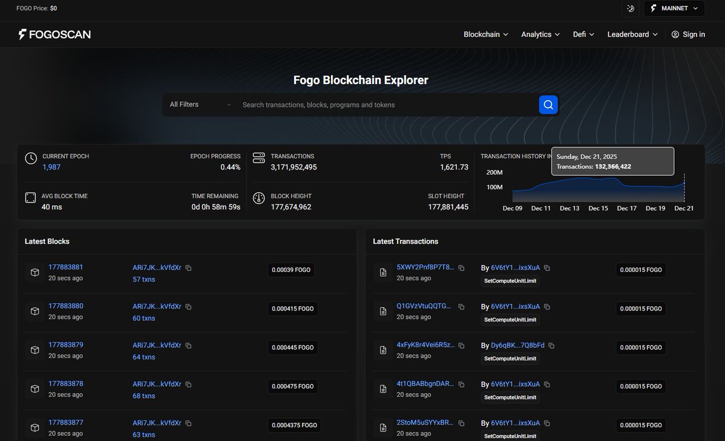Open block 177883880
Image resolution: width=725 pixels, height=441 pixels.
click(x=66, y=306)
